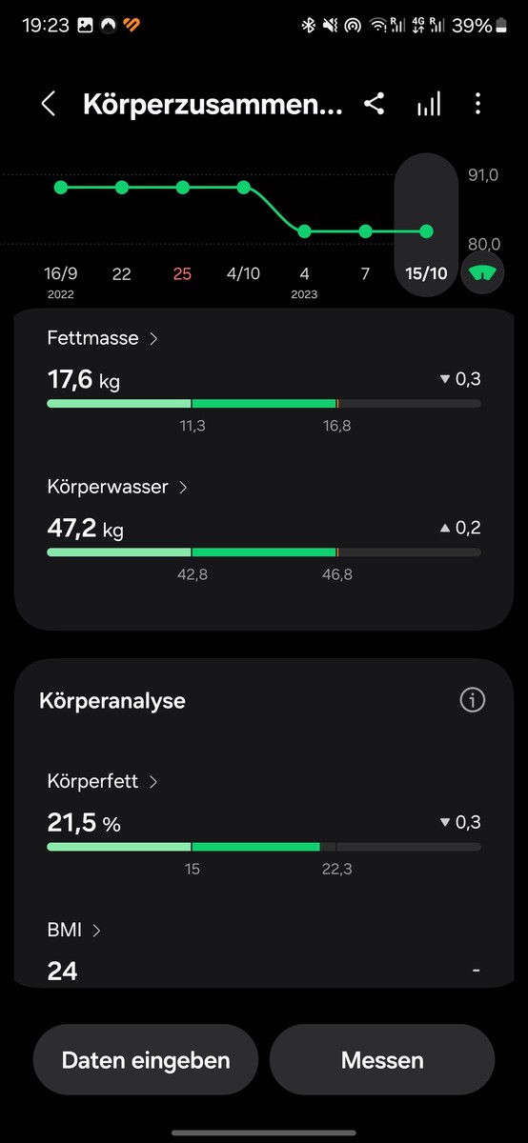Tap the Messen button
Viewport: 528px width, 1143px height.
click(x=382, y=1059)
